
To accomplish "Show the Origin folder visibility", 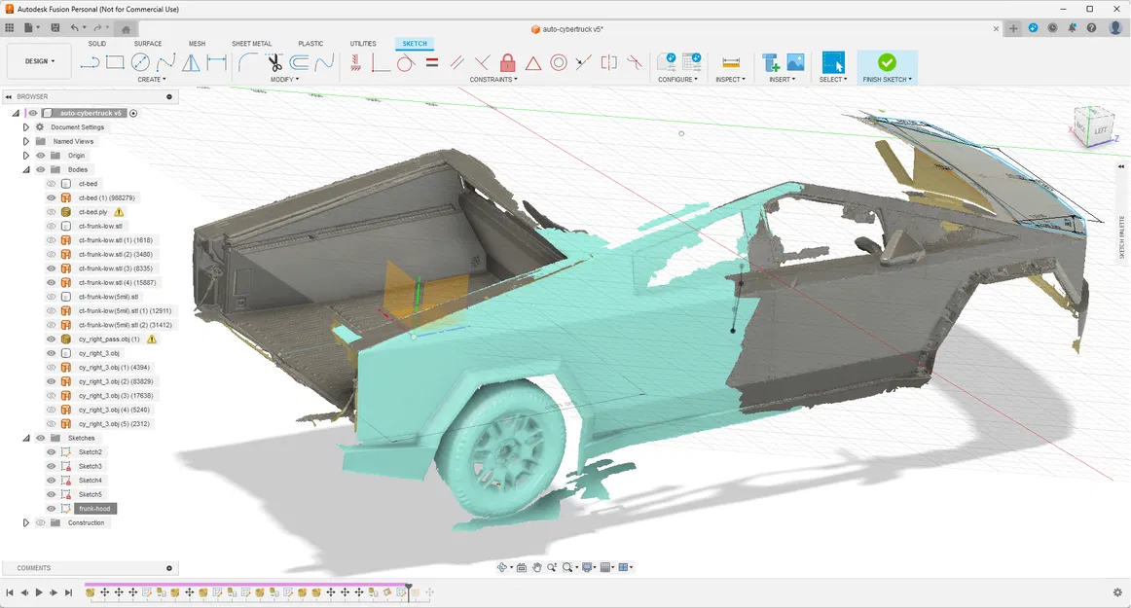I will (x=40, y=155).
